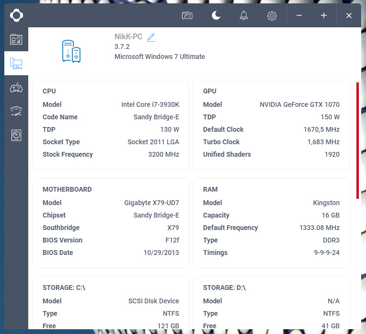Click CPU Code Name Sandy Bridge-E value
Screen dimensions: 366x334
[156, 117]
